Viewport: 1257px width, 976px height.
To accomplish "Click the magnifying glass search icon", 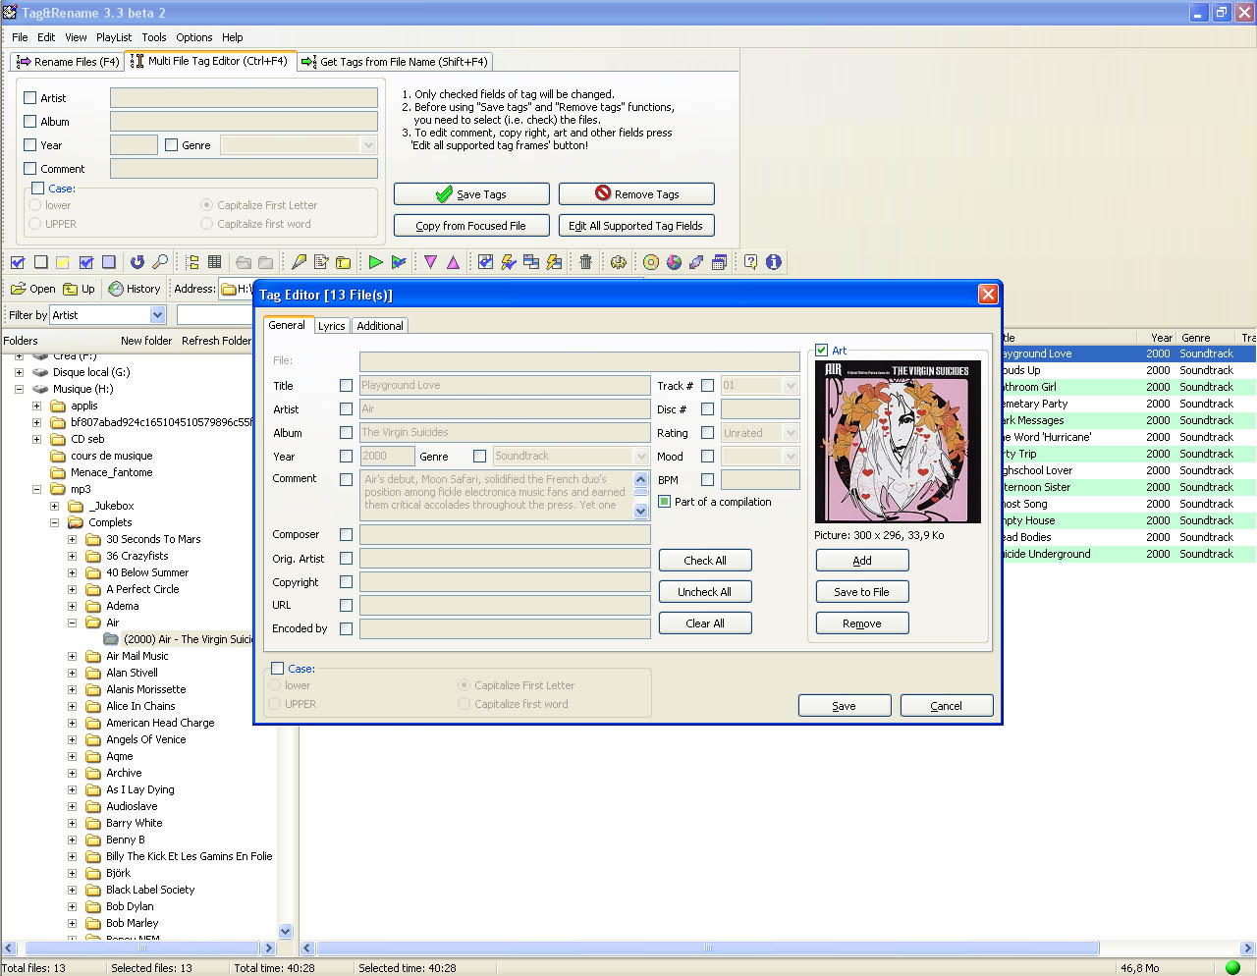I will pyautogui.click(x=160, y=262).
